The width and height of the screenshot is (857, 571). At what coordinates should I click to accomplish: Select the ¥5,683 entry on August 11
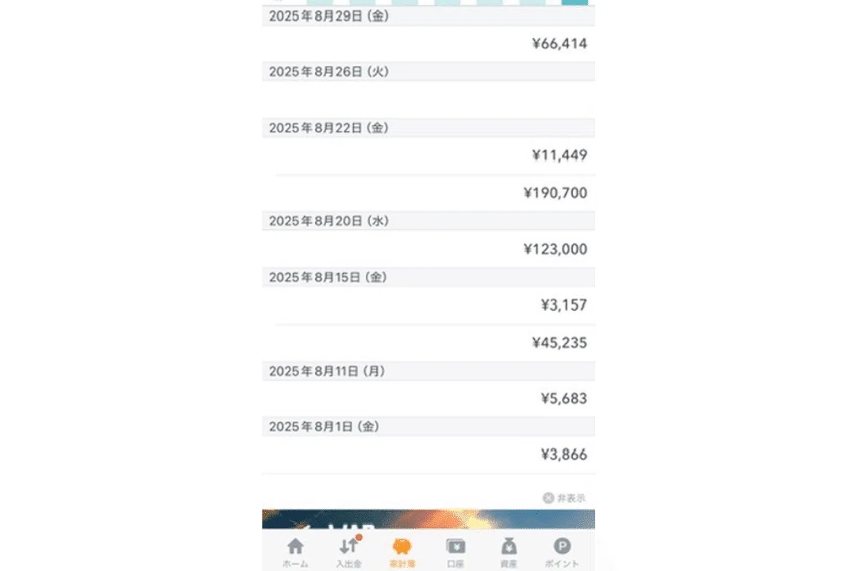(428, 399)
